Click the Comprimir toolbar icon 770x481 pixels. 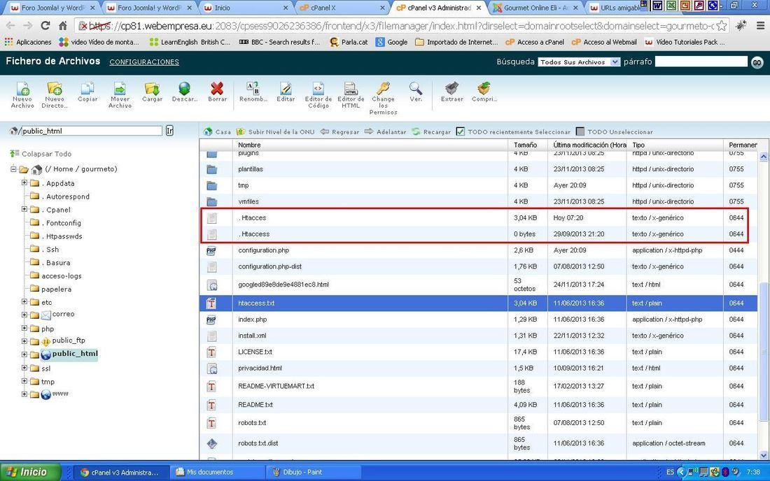[x=484, y=88]
